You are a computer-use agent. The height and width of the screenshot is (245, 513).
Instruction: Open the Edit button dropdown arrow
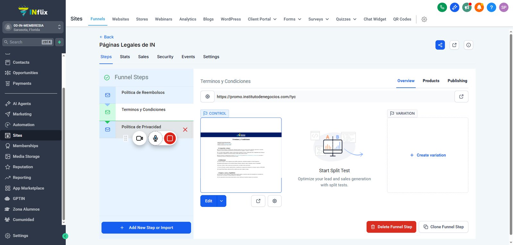pyautogui.click(x=222, y=201)
